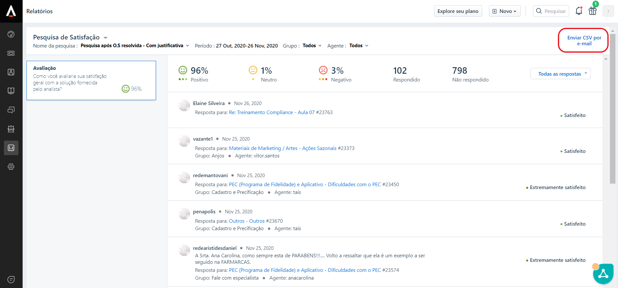Screen dimensions: 618x288
Task: Open the gift box updates icon
Action: 592,11
